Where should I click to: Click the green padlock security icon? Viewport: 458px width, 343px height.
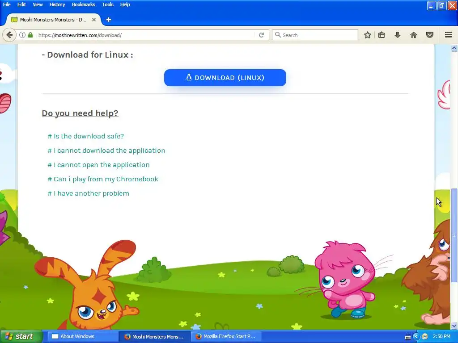click(30, 35)
